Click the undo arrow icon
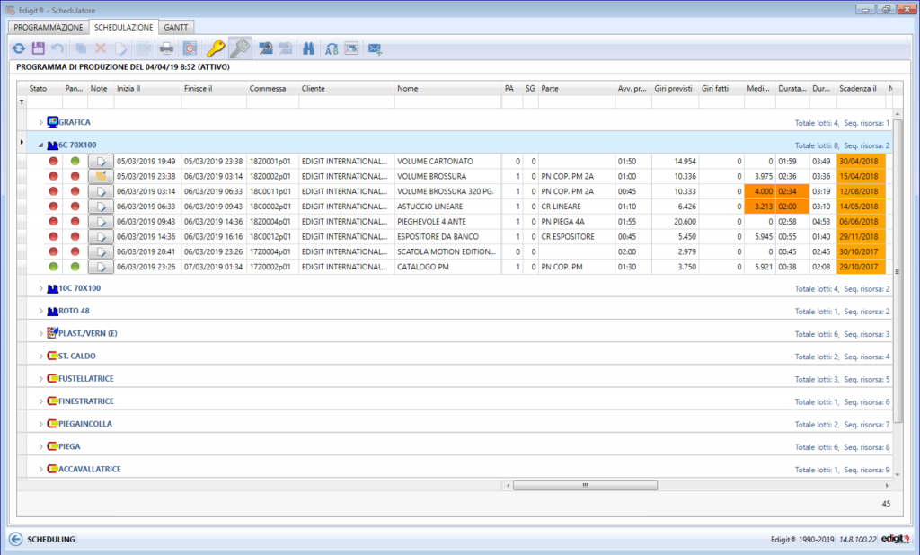 click(56, 48)
